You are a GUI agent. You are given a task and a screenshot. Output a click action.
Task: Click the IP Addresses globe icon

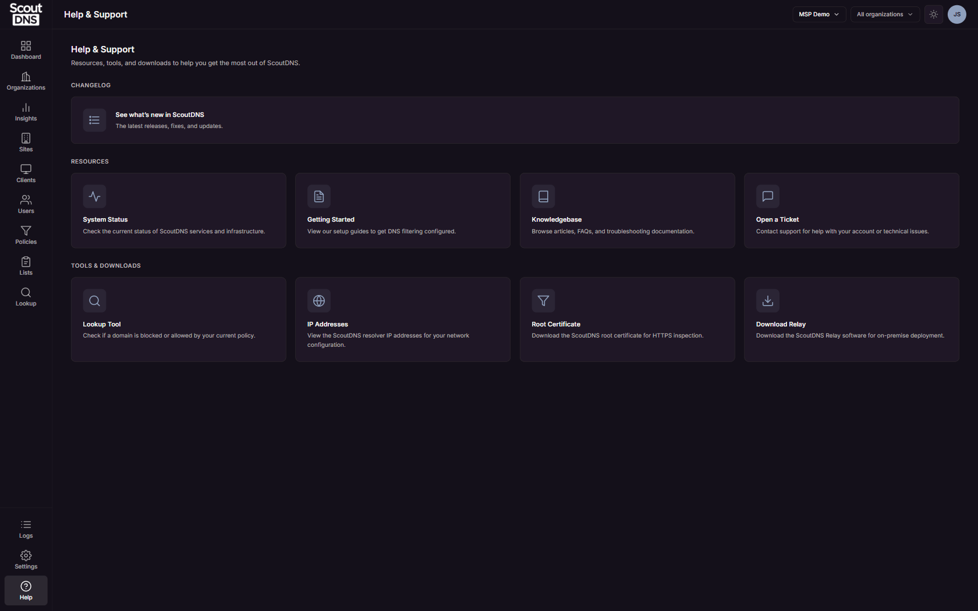tap(319, 301)
